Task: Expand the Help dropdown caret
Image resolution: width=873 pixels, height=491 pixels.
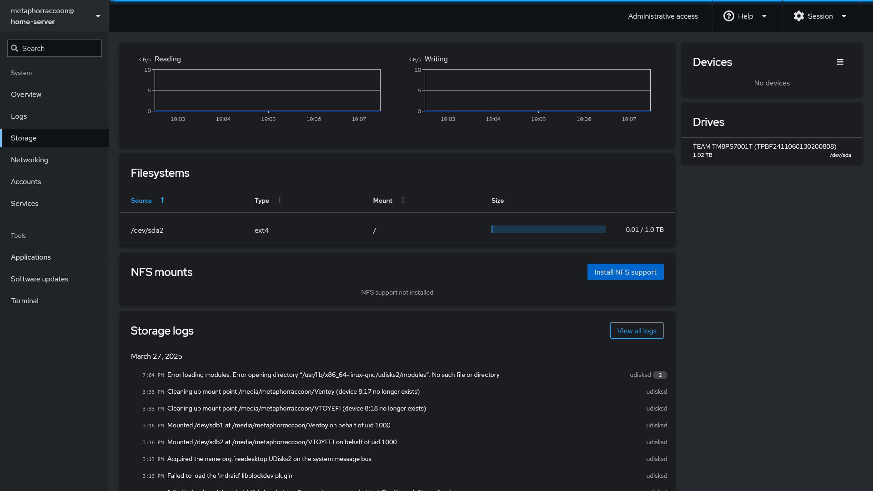Action: coord(764,16)
